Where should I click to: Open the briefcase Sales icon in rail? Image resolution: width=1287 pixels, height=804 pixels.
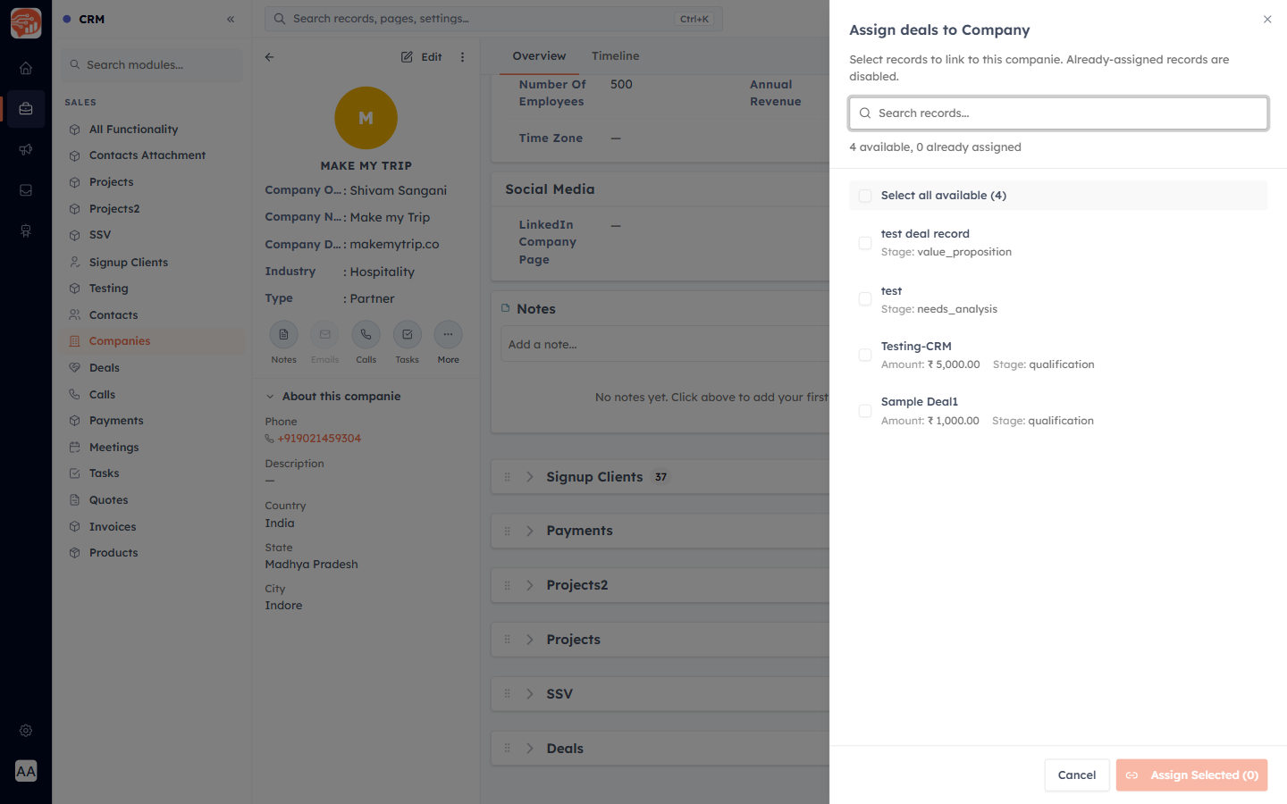click(26, 109)
